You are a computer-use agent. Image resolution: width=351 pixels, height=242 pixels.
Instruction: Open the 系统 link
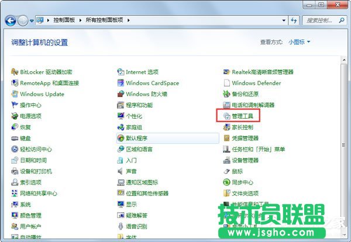pos(25,204)
